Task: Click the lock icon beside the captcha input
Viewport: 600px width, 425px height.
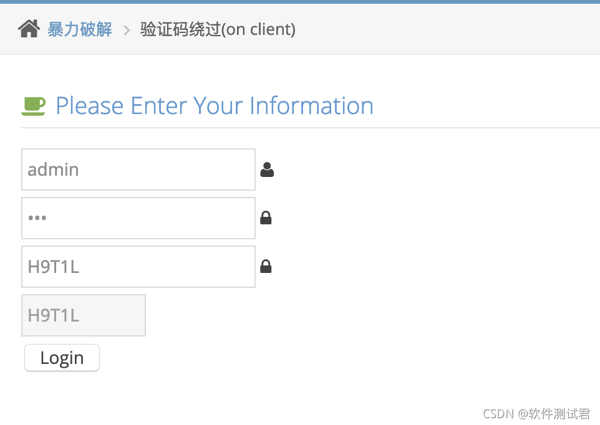Action: (x=266, y=266)
